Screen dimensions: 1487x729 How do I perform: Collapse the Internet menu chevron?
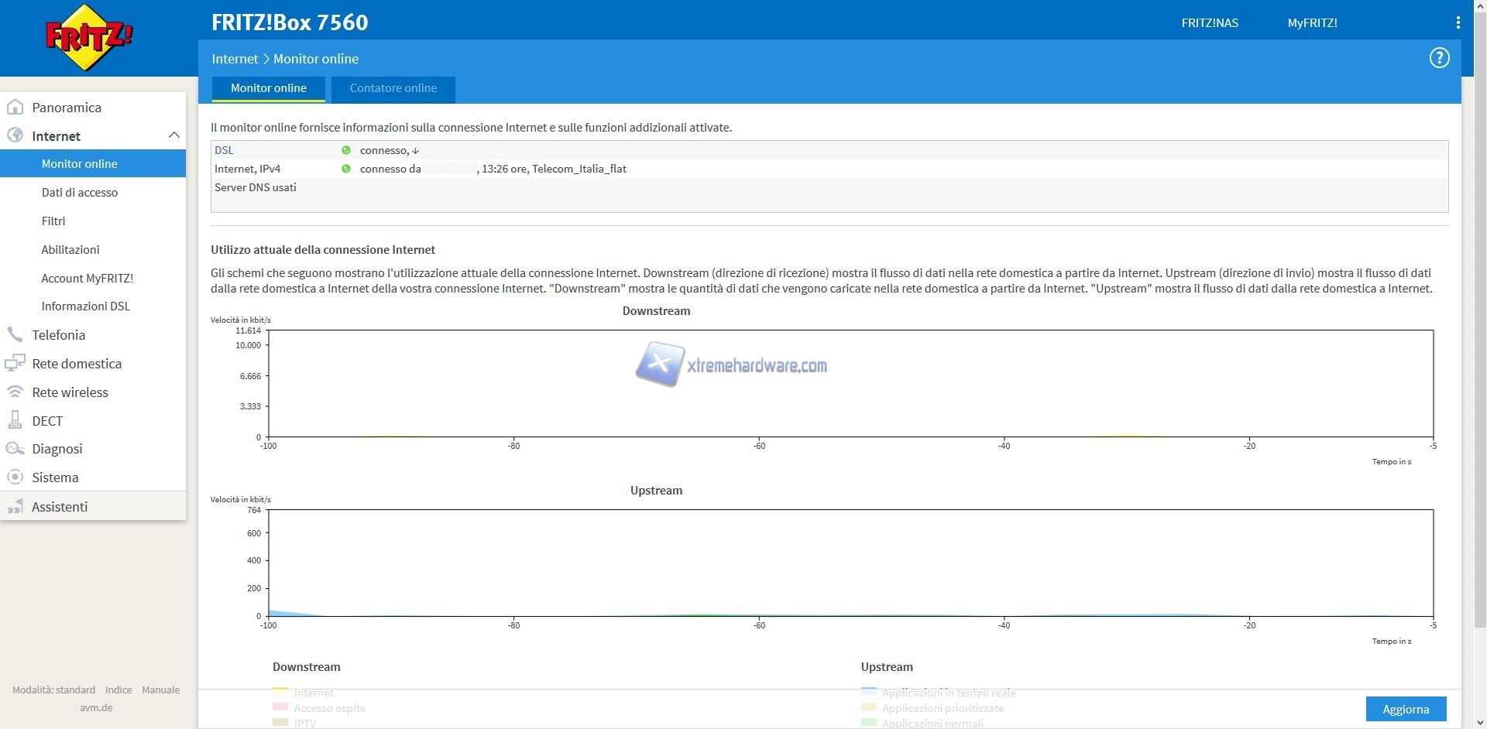[173, 135]
